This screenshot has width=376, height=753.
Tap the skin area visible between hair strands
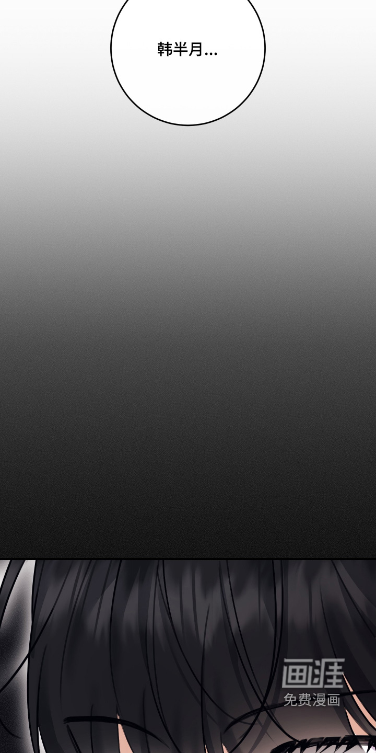131,737
